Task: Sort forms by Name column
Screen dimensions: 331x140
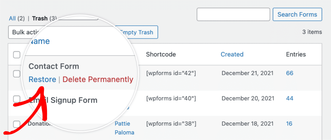Action: (x=39, y=41)
